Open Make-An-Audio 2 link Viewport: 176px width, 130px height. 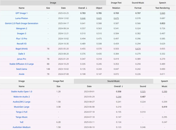click(x=21, y=97)
